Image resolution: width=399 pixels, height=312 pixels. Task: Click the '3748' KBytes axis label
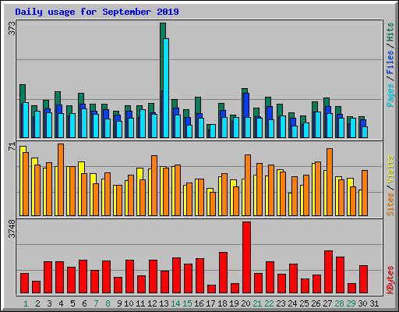12,229
